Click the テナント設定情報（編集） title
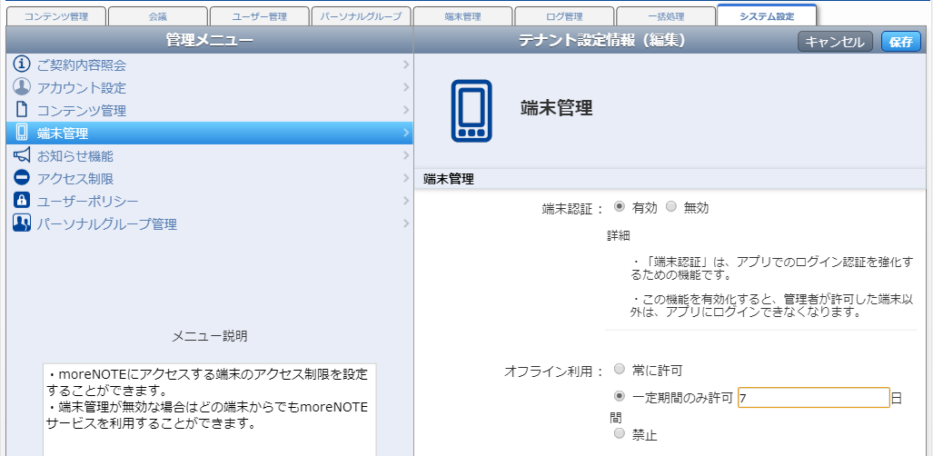Viewport: 933px width, 456px height. pyautogui.click(x=601, y=41)
